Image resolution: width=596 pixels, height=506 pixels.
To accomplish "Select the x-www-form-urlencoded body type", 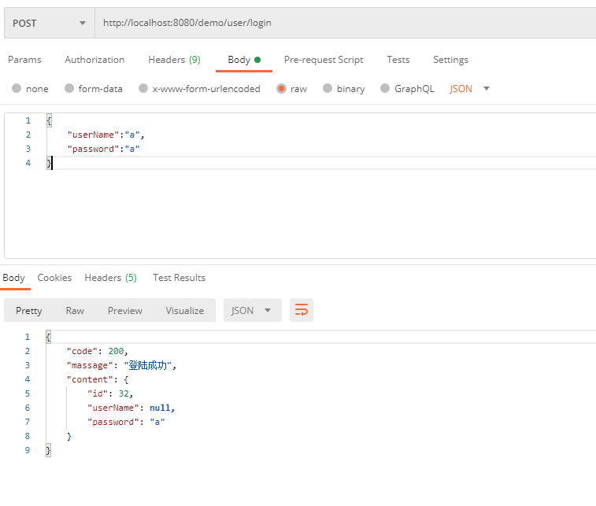I will coord(200,88).
